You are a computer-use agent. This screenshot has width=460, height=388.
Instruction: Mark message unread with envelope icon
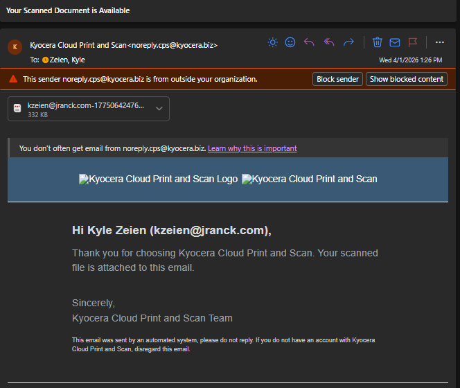pyautogui.click(x=395, y=42)
